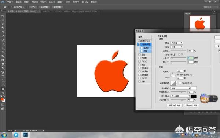Toggle Use Global Light (使用全局光) checkbox
This screenshot has height=138, width=220.
point(178,74)
